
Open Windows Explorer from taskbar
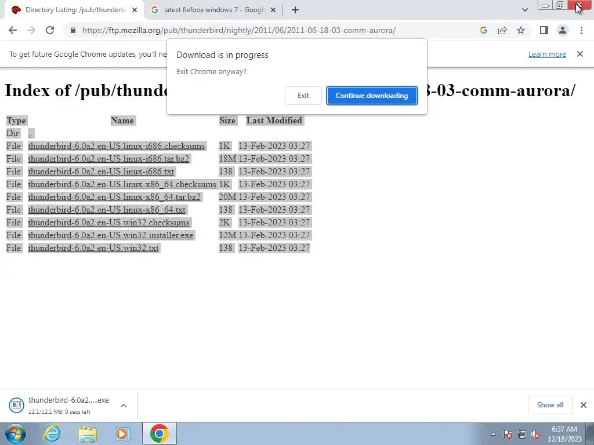tap(88, 433)
